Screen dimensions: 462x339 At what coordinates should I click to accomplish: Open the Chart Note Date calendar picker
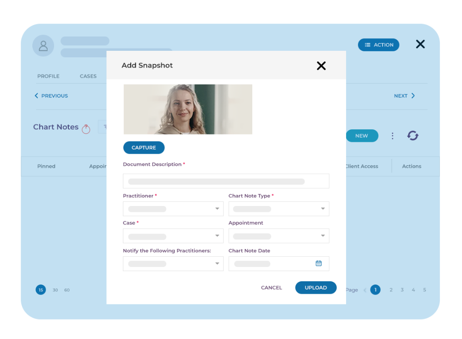318,264
